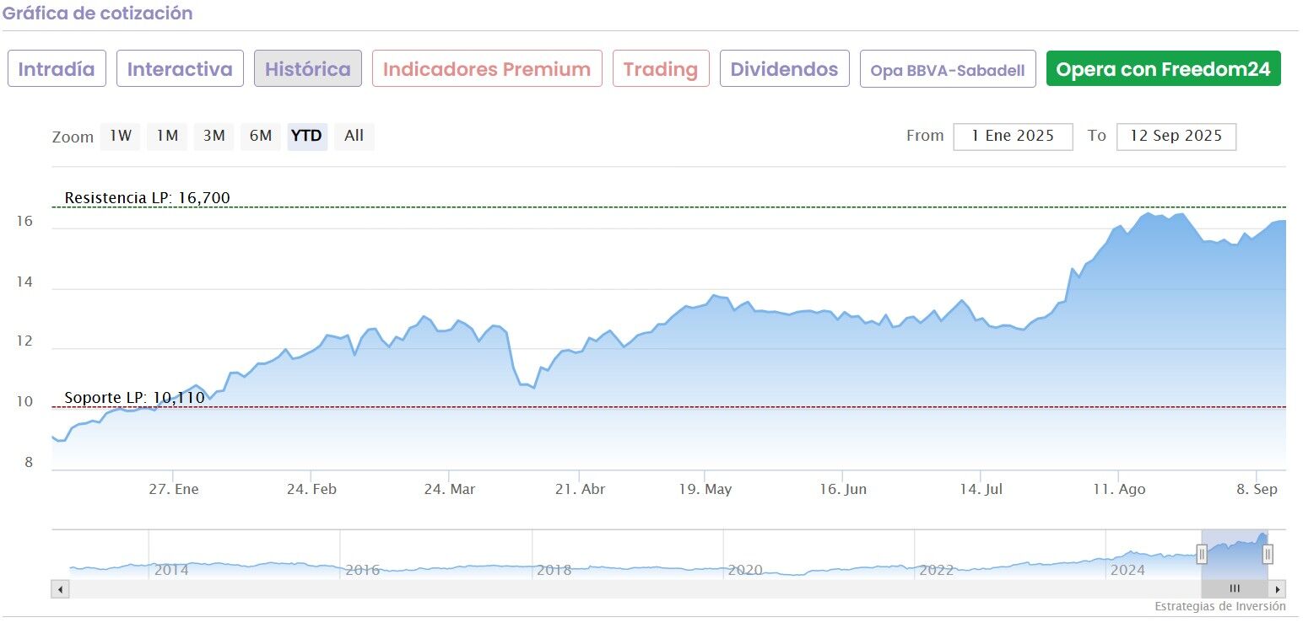Click the From date input field
This screenshot has width=1303, height=639.
(x=1013, y=137)
